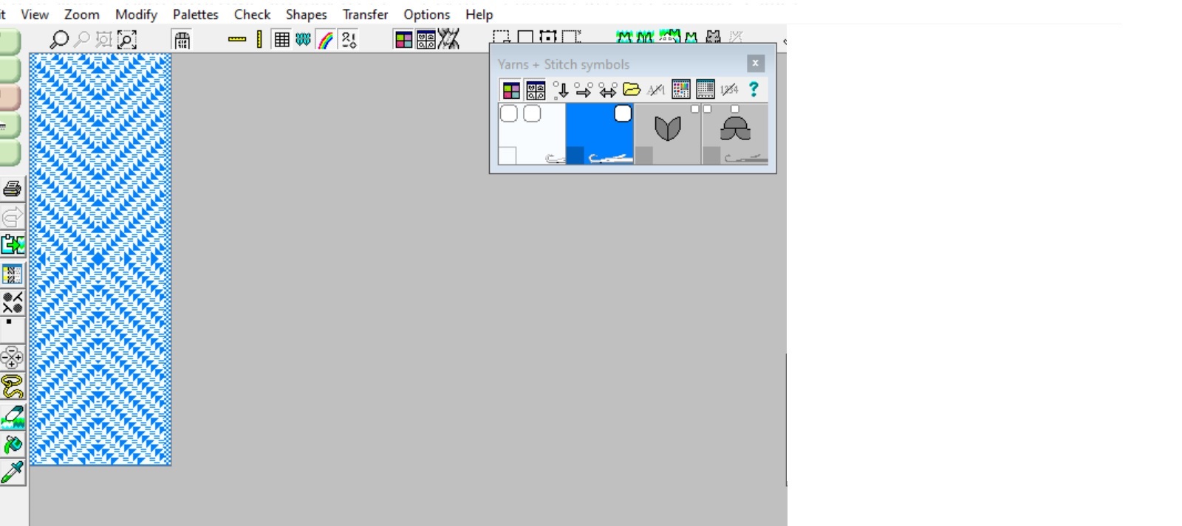The width and height of the screenshot is (1182, 526).
Task: Click the green export arrow icon
Action: coord(12,244)
